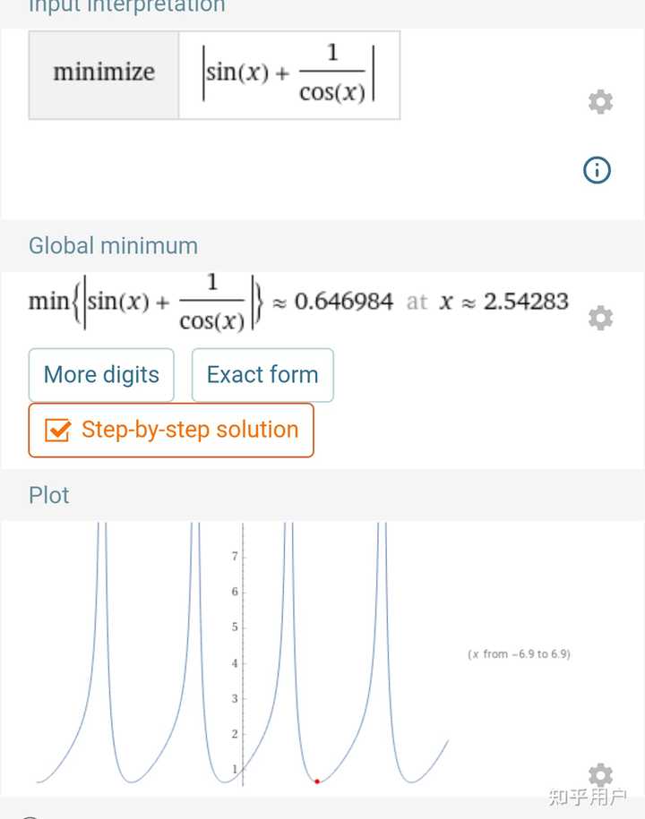The height and width of the screenshot is (819, 645).
Task: Click the plot range label "x from -6.9 to 6.9"
Action: pyautogui.click(x=519, y=654)
